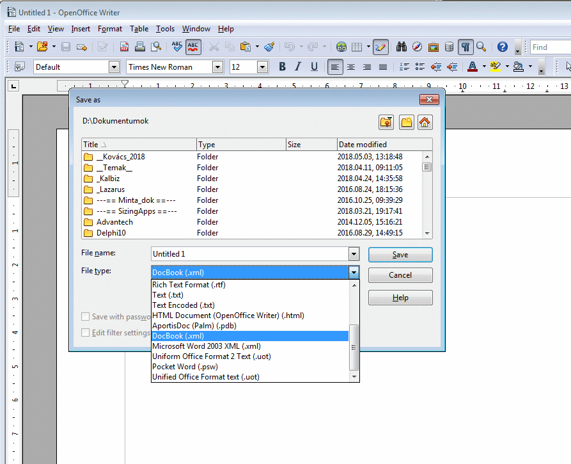The image size is (571, 464).
Task: Apply the font color swatch
Action: click(x=473, y=67)
